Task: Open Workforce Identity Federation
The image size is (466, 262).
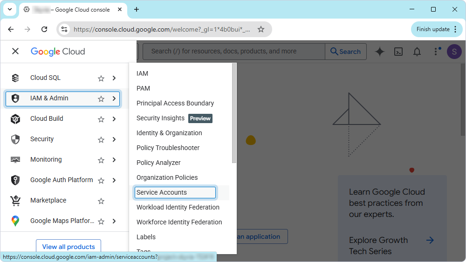Action: coord(179,222)
